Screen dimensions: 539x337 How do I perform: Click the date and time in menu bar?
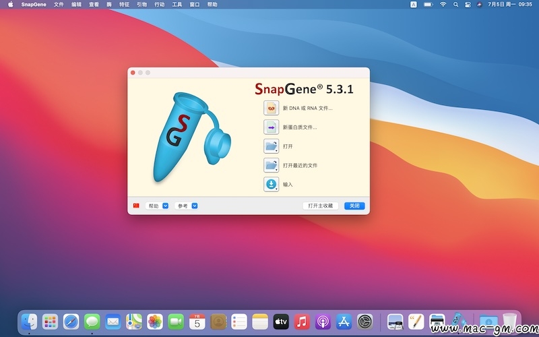pyautogui.click(x=510, y=5)
